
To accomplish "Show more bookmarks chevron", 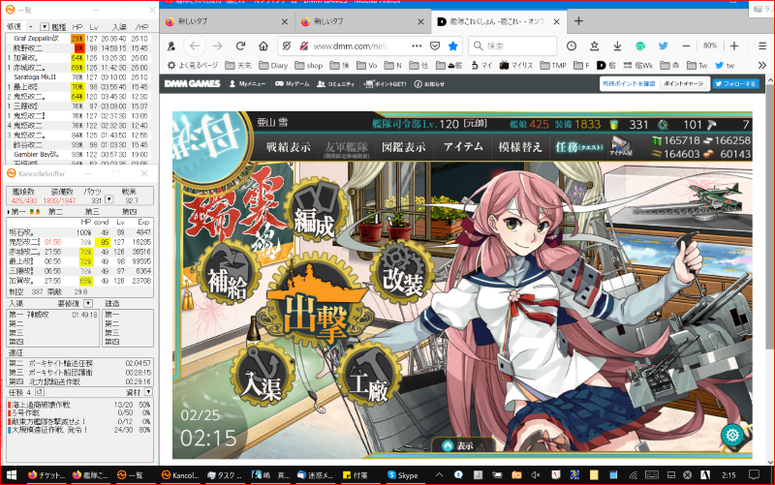I will point(761,65).
